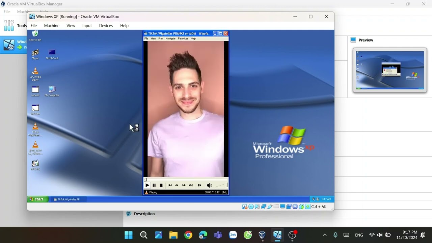Click the shared folders icon in VM status bar
432x243 pixels.
(276, 207)
